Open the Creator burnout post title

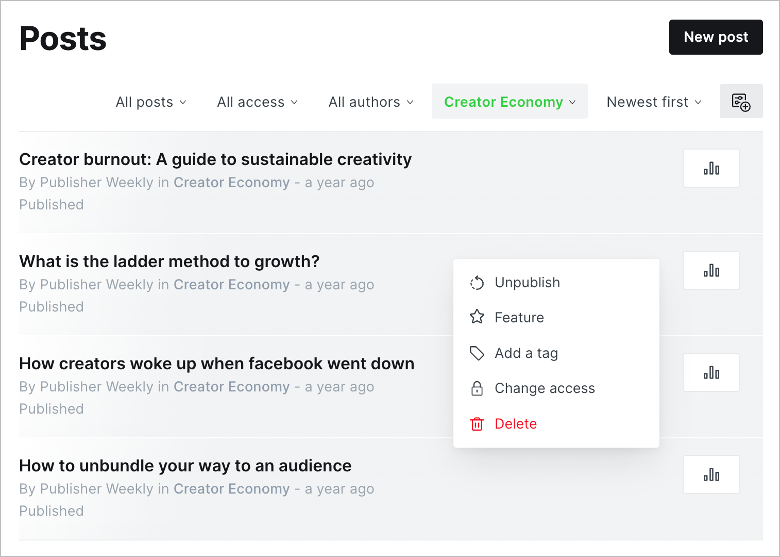(x=215, y=159)
